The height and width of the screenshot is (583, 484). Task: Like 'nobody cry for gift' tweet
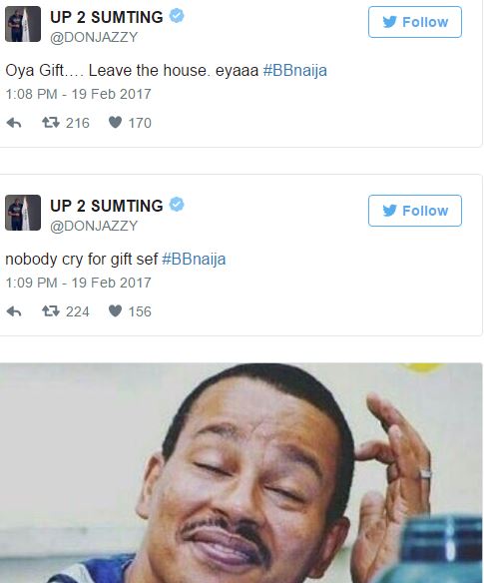pyautogui.click(x=115, y=310)
